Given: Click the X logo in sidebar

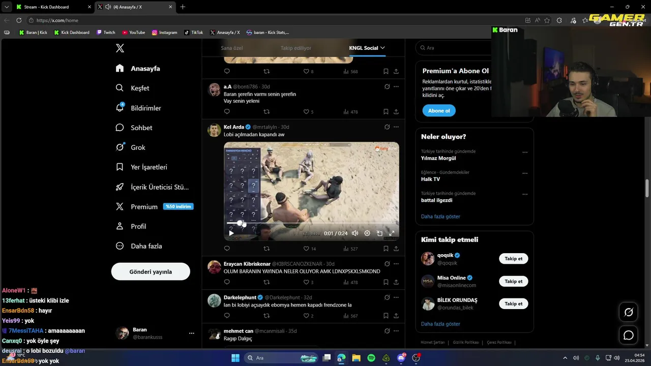Looking at the screenshot, I should point(120,48).
